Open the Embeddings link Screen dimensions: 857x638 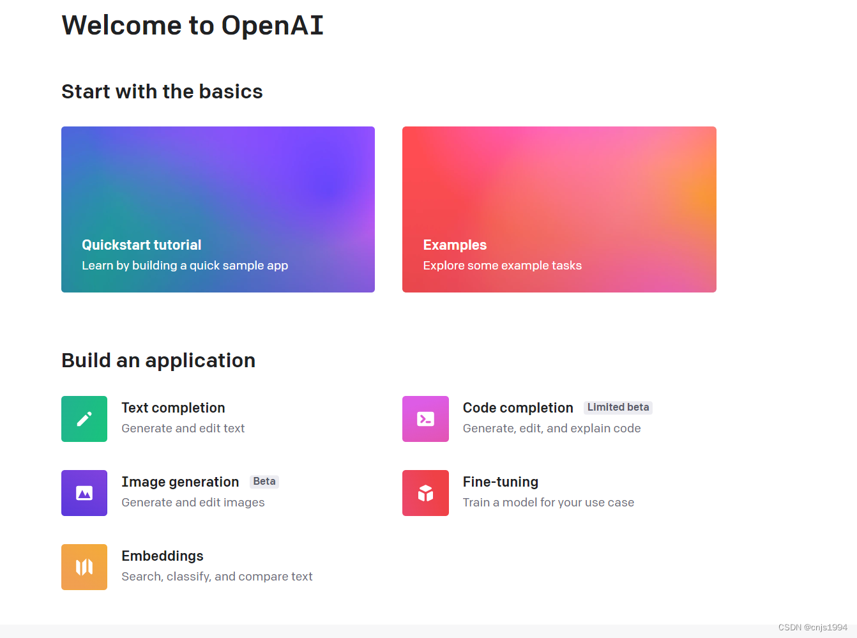click(x=162, y=556)
